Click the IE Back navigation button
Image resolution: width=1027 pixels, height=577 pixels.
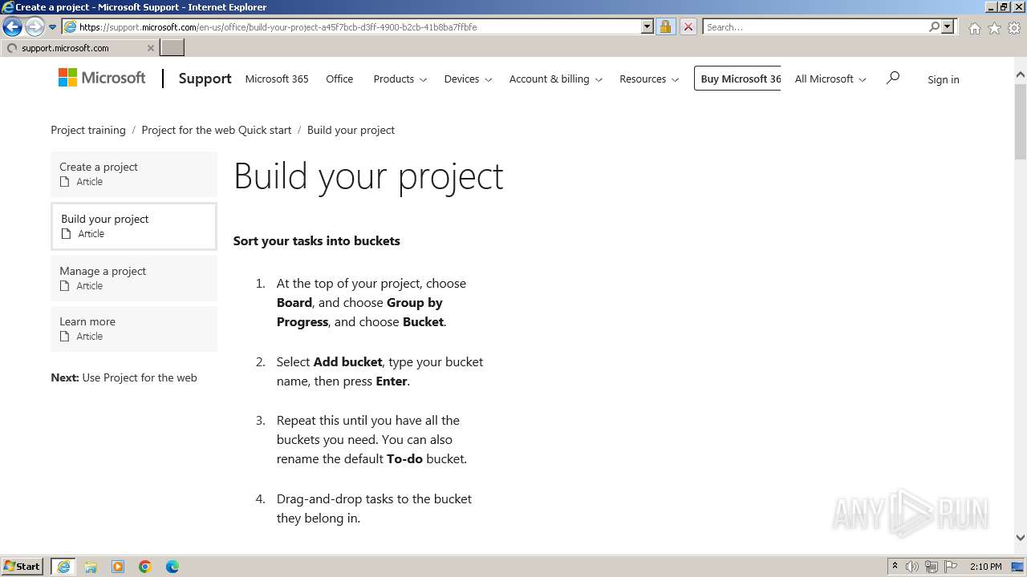tap(12, 26)
